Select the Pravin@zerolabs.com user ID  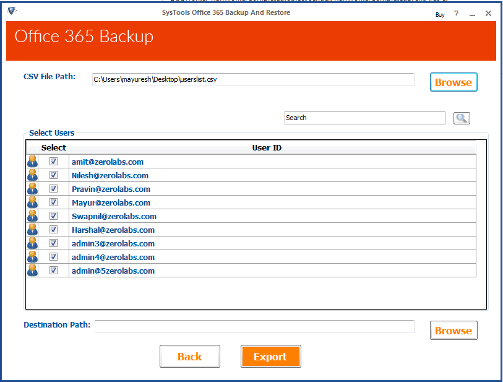(111, 189)
